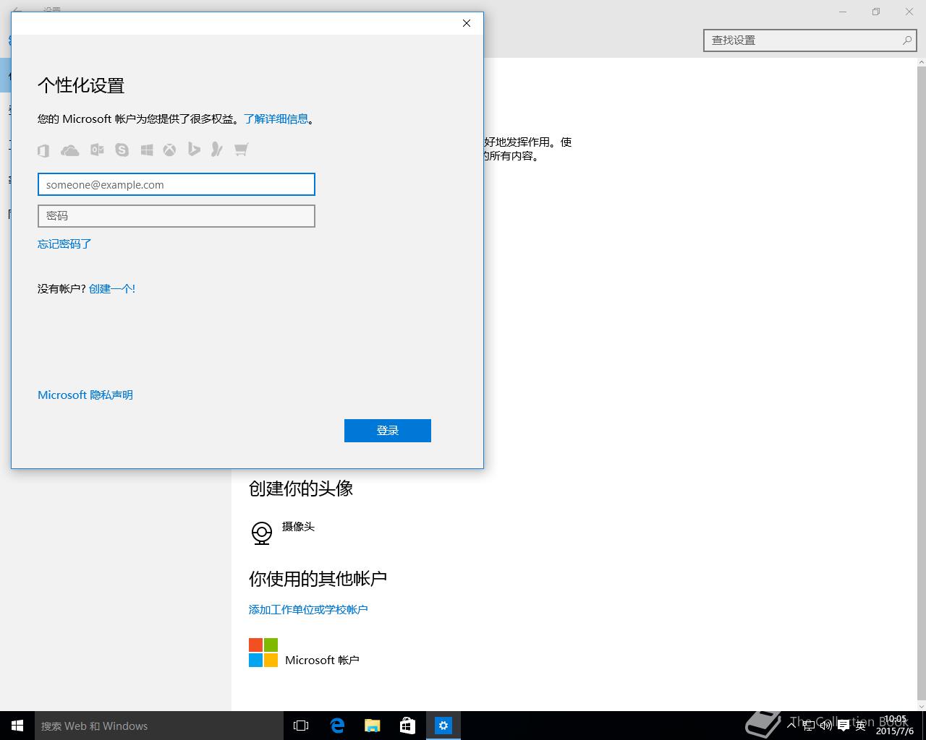Focus the someone@example.com email field
The width and height of the screenshot is (926, 740).
pos(177,184)
